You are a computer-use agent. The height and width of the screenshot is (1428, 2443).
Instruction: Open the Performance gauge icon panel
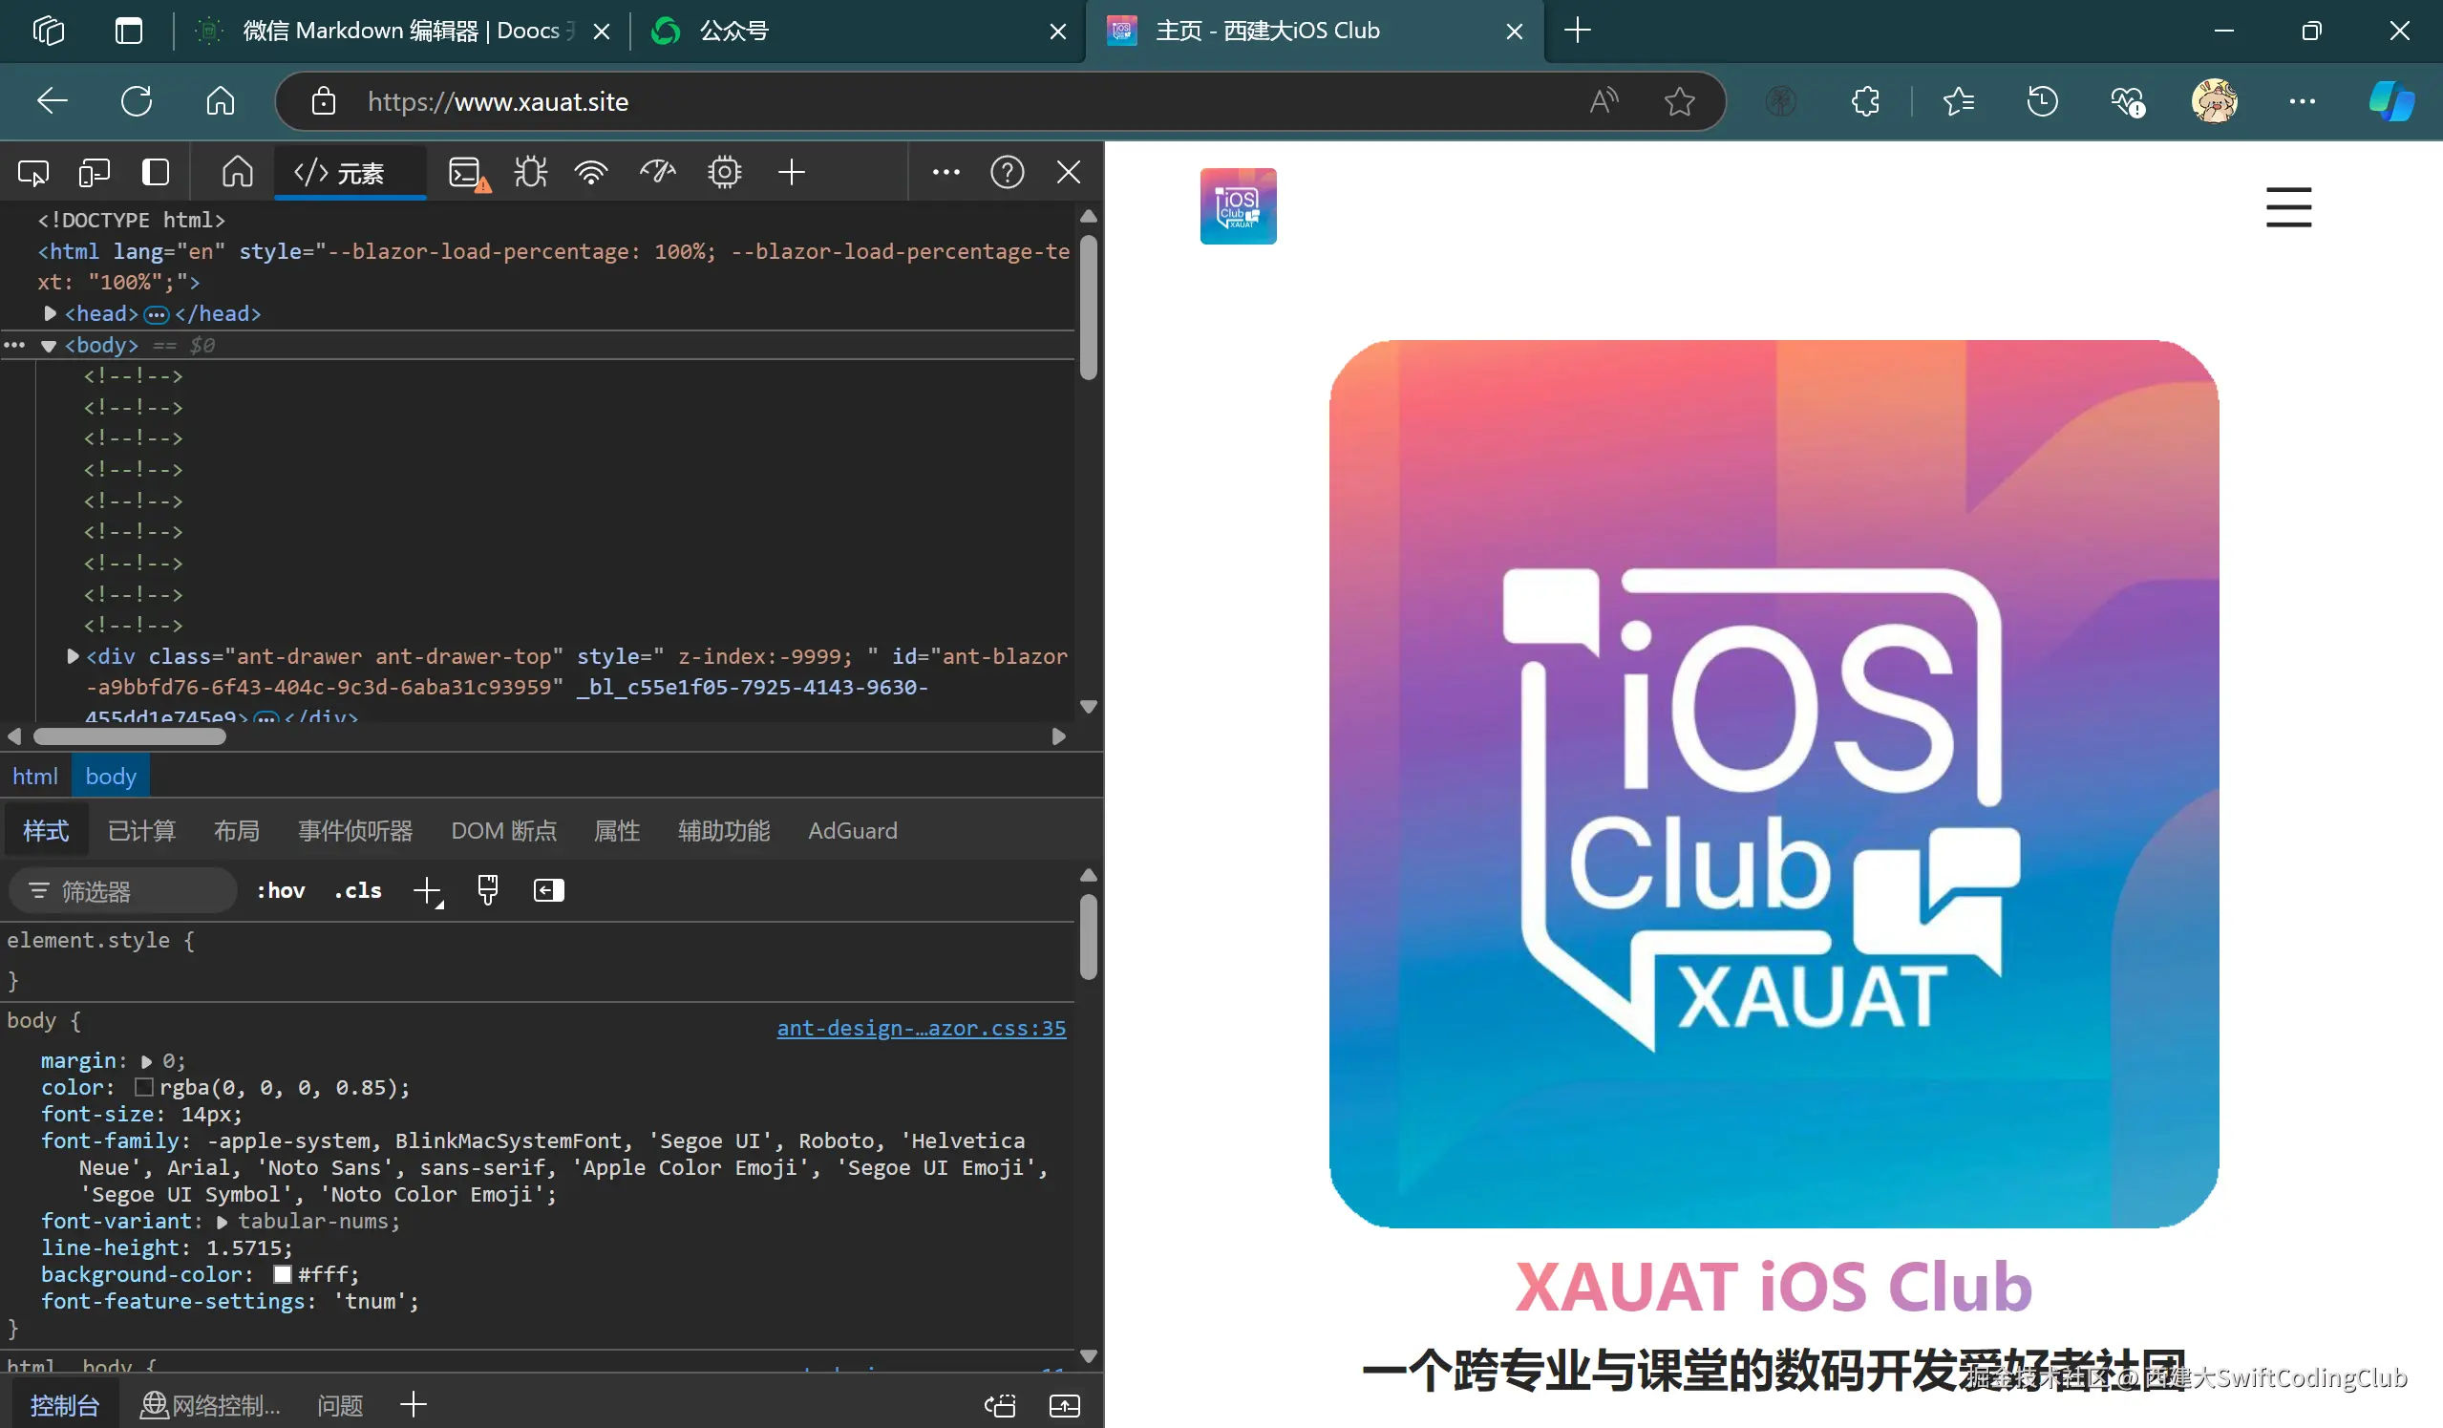tap(658, 173)
